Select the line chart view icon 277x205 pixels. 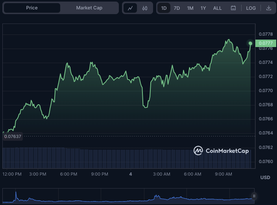click(130, 8)
